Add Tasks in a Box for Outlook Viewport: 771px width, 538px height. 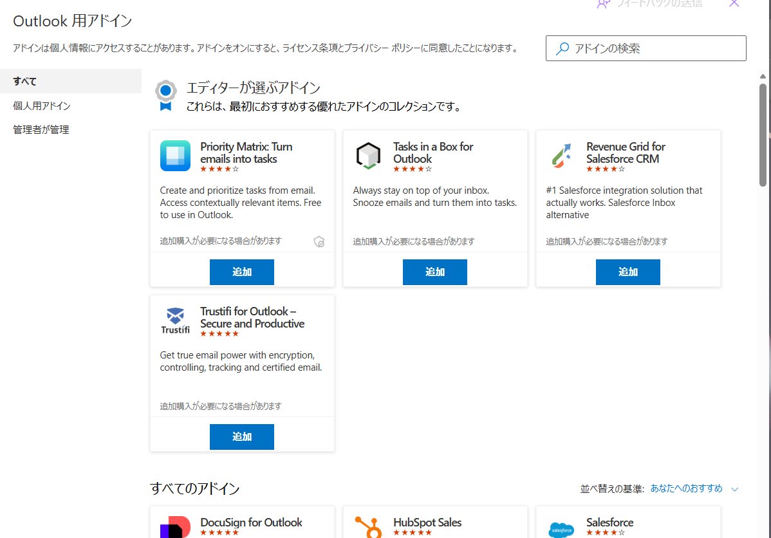click(434, 272)
